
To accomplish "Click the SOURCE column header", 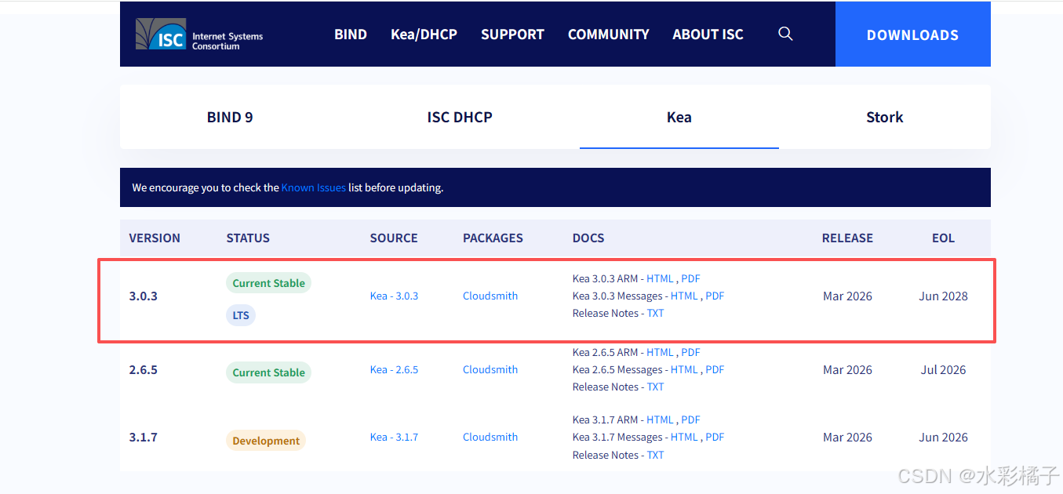I will (394, 238).
